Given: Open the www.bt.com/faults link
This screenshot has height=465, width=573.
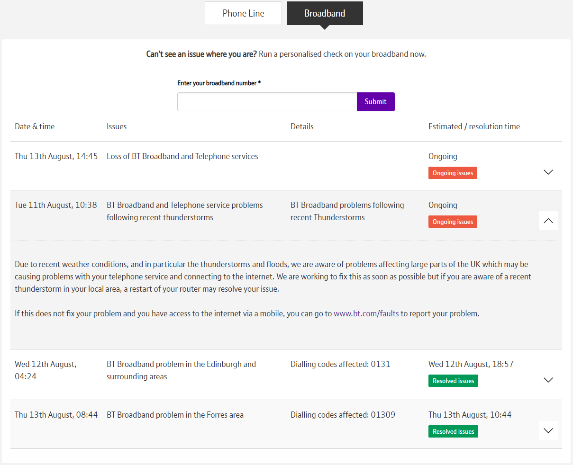Looking at the screenshot, I should [x=366, y=313].
